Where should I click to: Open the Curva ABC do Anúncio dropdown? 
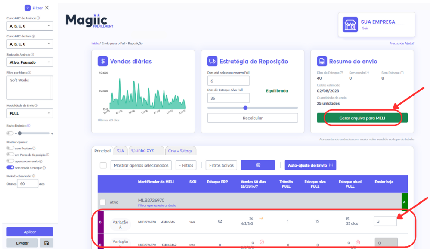tap(30, 26)
